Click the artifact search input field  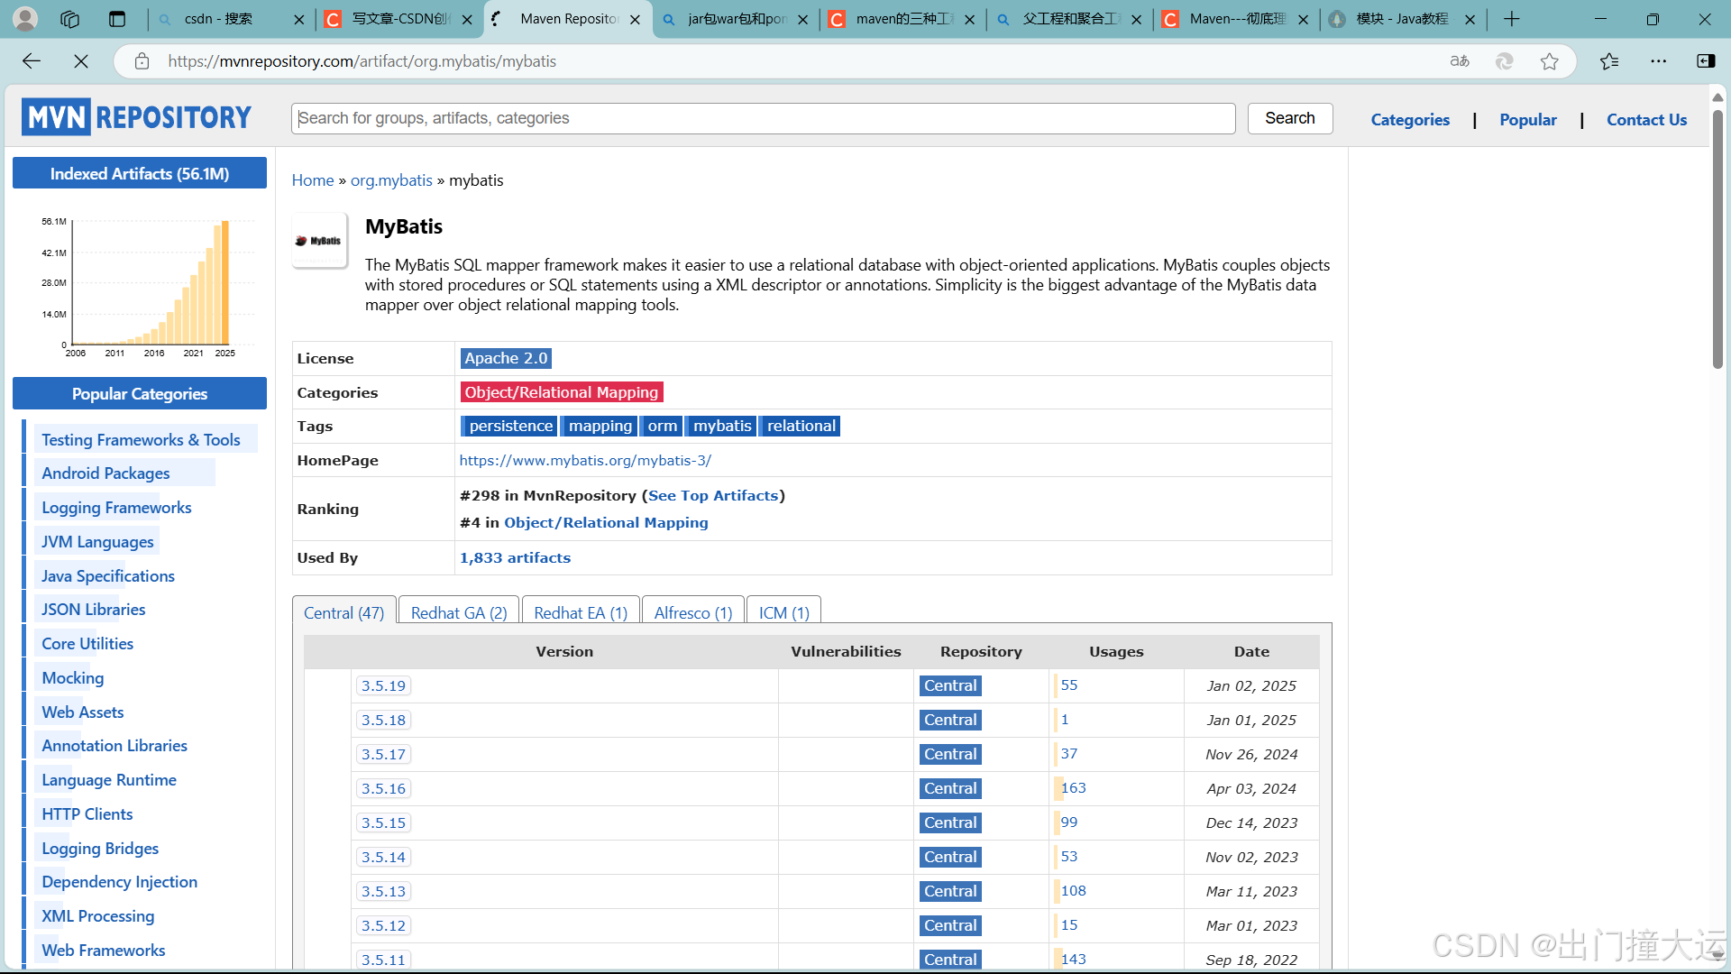762,118
